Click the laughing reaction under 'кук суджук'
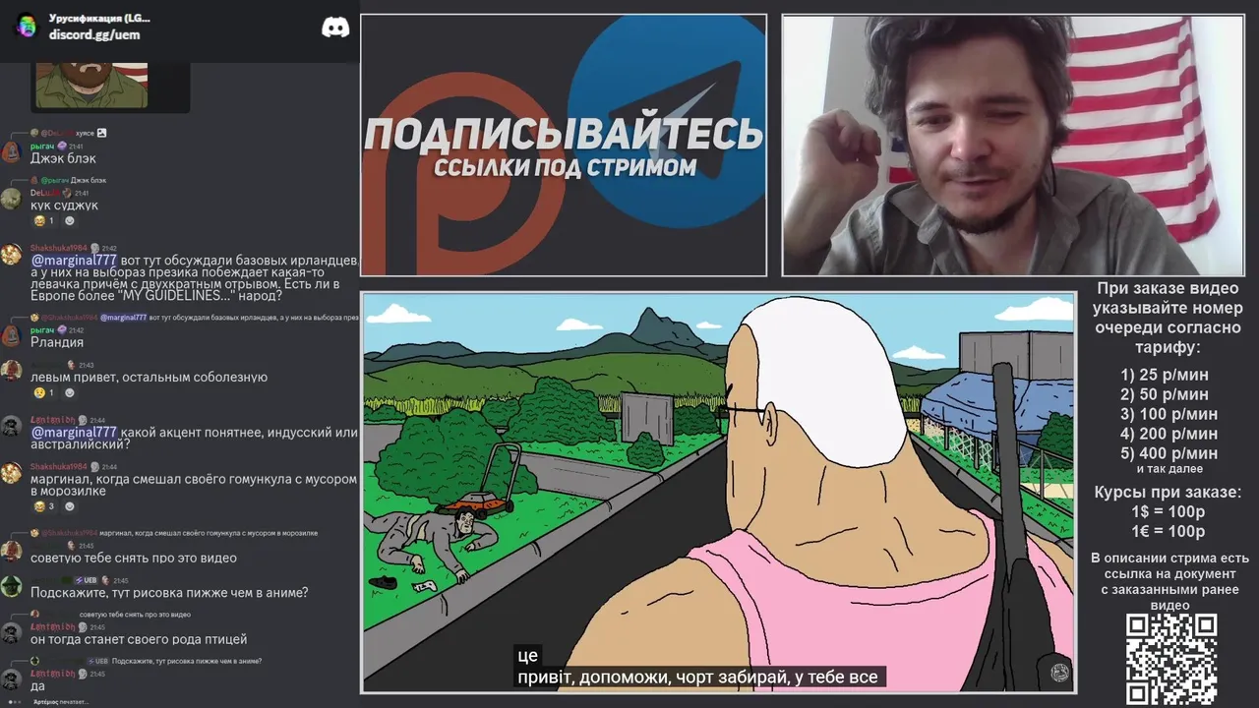The image size is (1259, 708). (45, 221)
